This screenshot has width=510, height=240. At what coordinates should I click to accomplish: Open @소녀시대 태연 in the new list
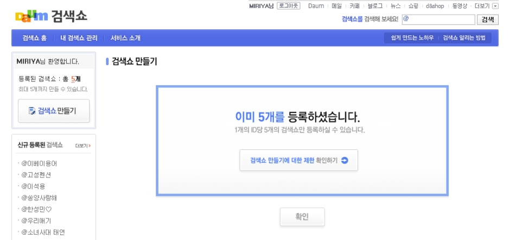coord(43,232)
